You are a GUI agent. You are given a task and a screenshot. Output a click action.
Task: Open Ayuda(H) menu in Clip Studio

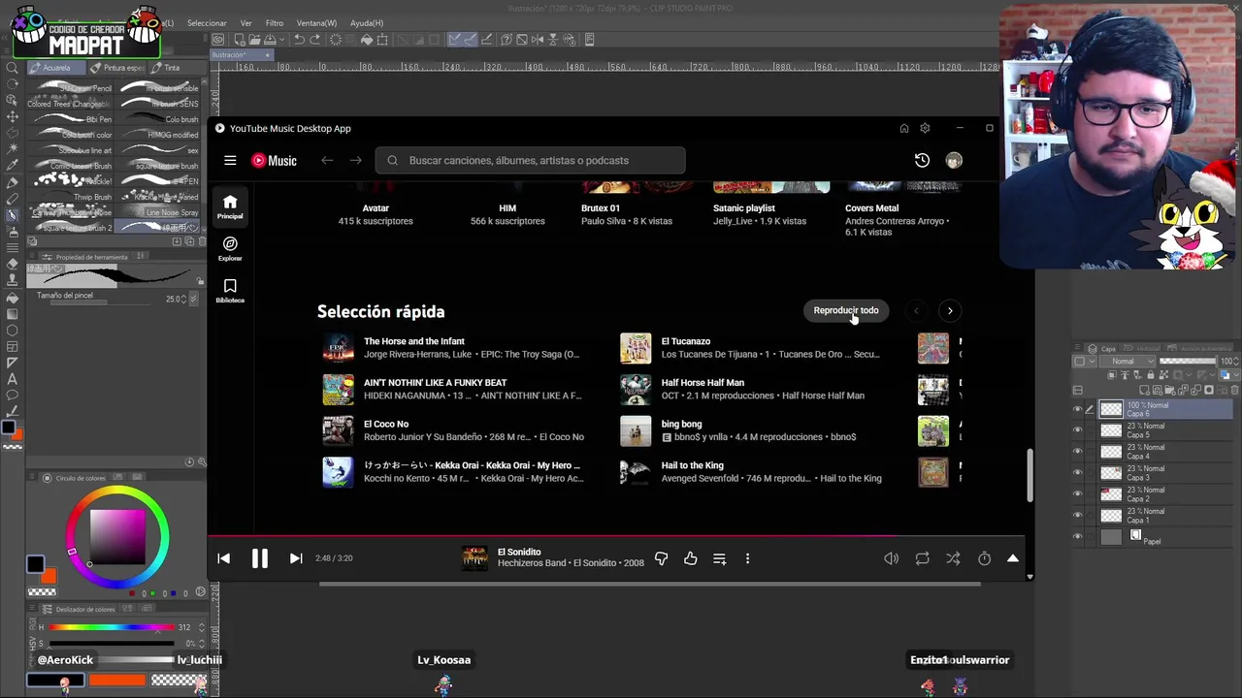367,23
